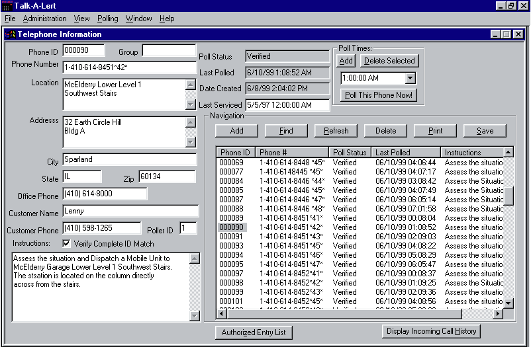Open the Administration menu

[x=45, y=19]
